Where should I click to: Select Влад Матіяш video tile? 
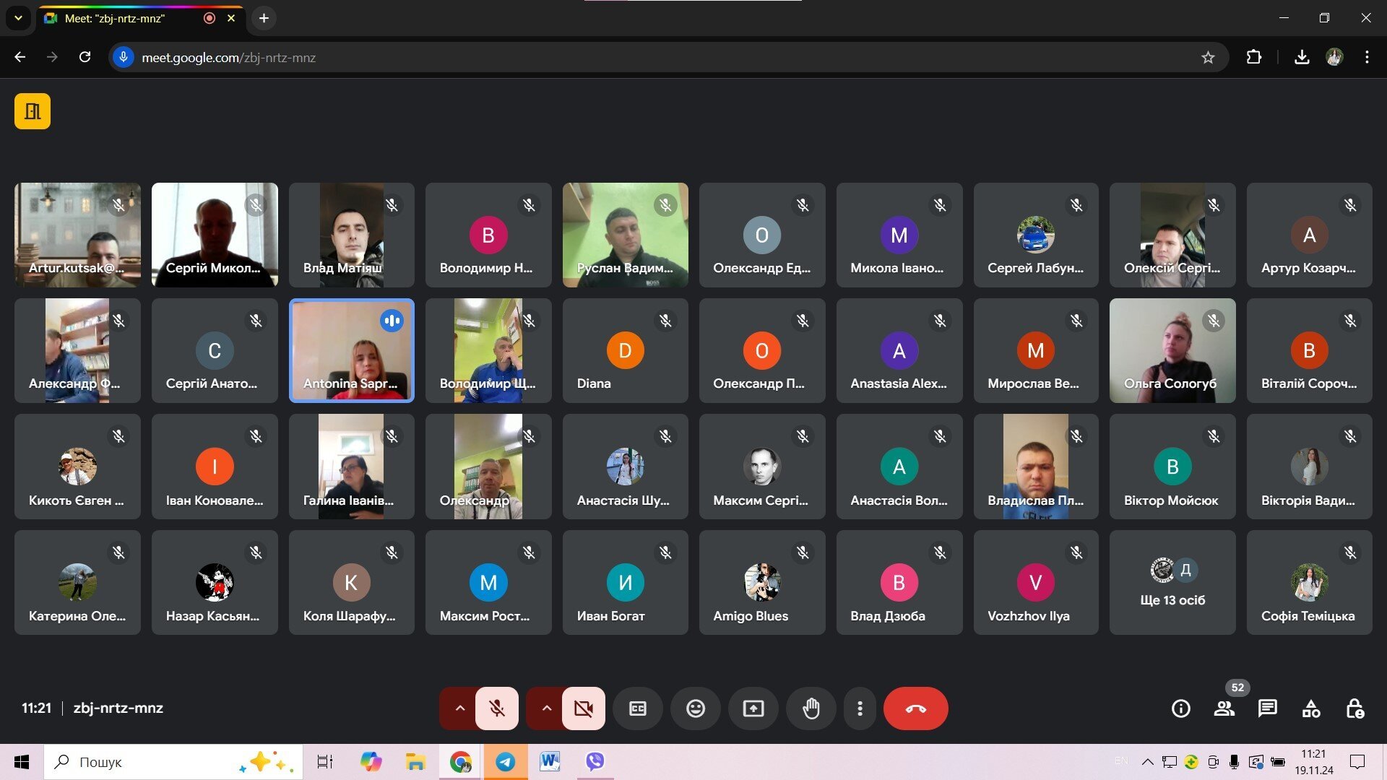(x=352, y=235)
